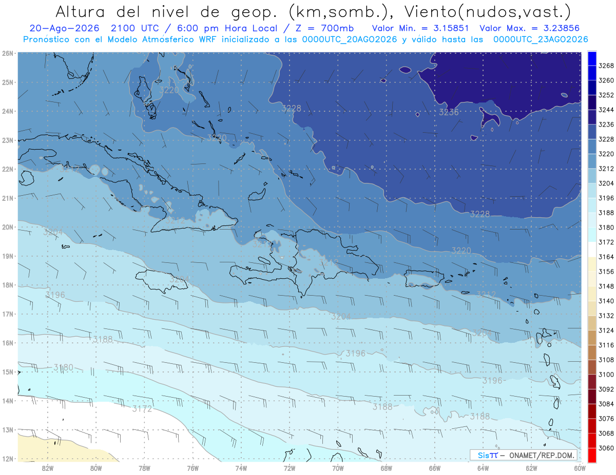This screenshot has height=475, width=616.
Task: Click the 70W longitude axis label
Action: pos(338,467)
